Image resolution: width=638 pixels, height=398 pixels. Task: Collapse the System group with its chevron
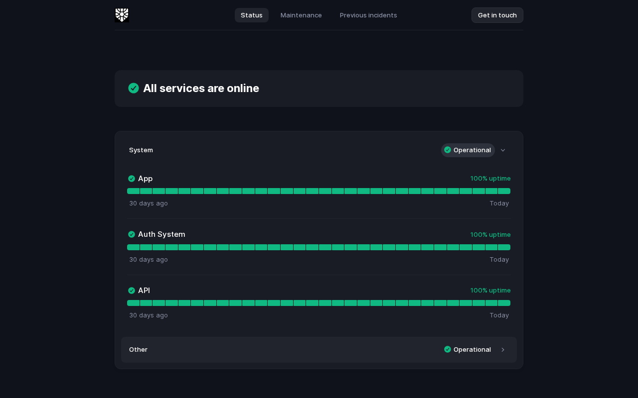point(503,150)
